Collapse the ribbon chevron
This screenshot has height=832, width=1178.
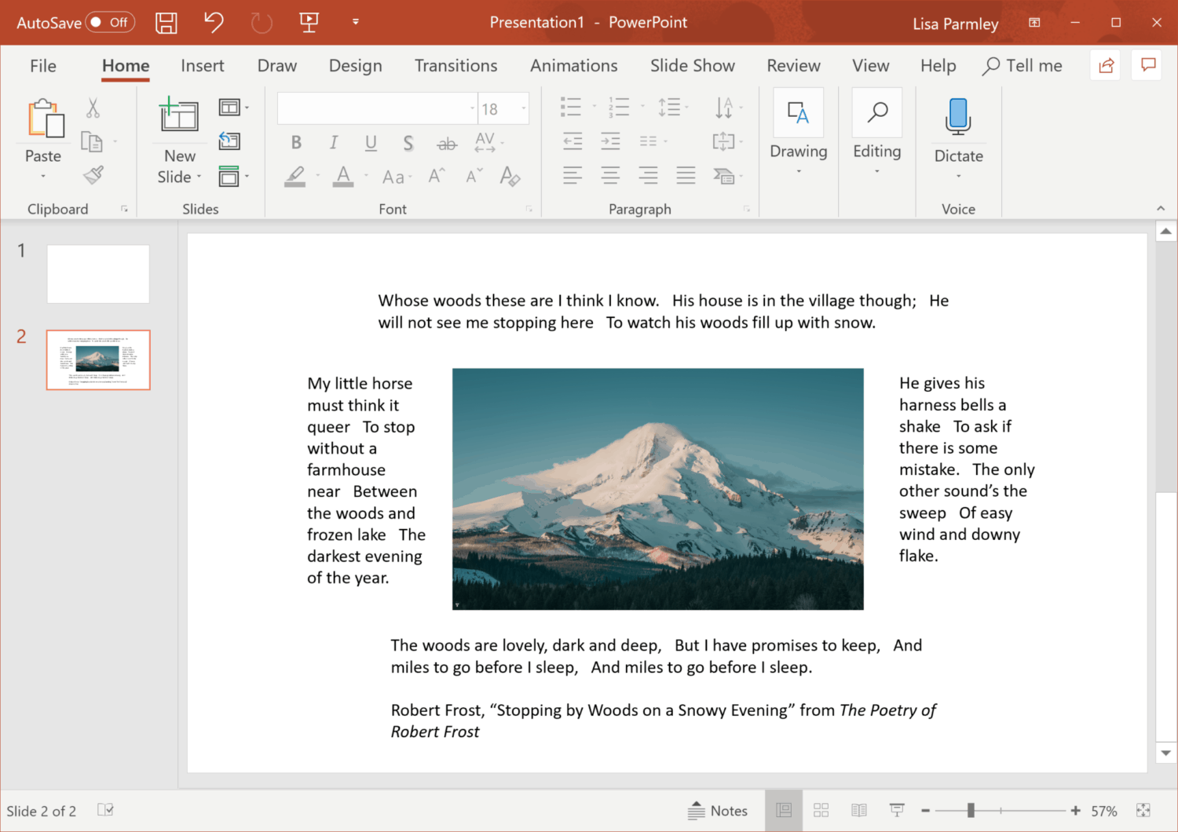coord(1161,208)
